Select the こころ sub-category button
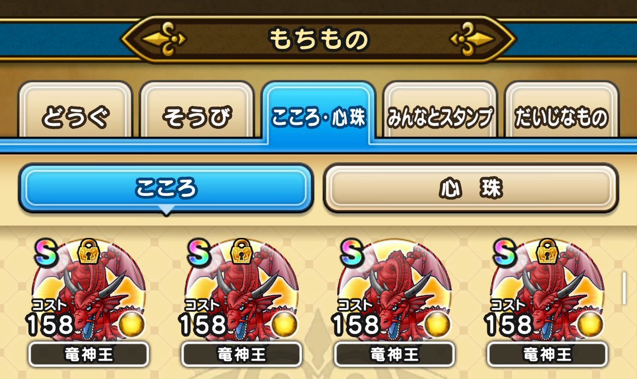Viewport: 637px width, 379px height. pyautogui.click(x=166, y=188)
